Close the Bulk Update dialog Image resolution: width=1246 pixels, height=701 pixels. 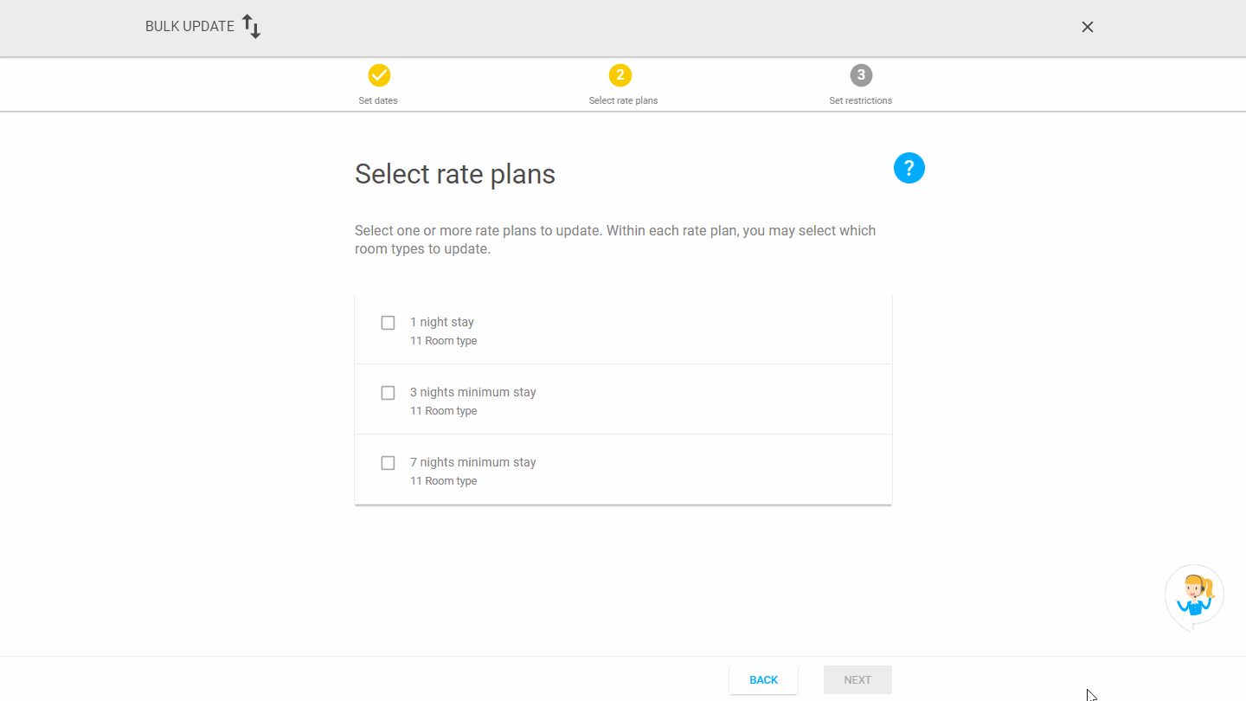click(x=1088, y=27)
